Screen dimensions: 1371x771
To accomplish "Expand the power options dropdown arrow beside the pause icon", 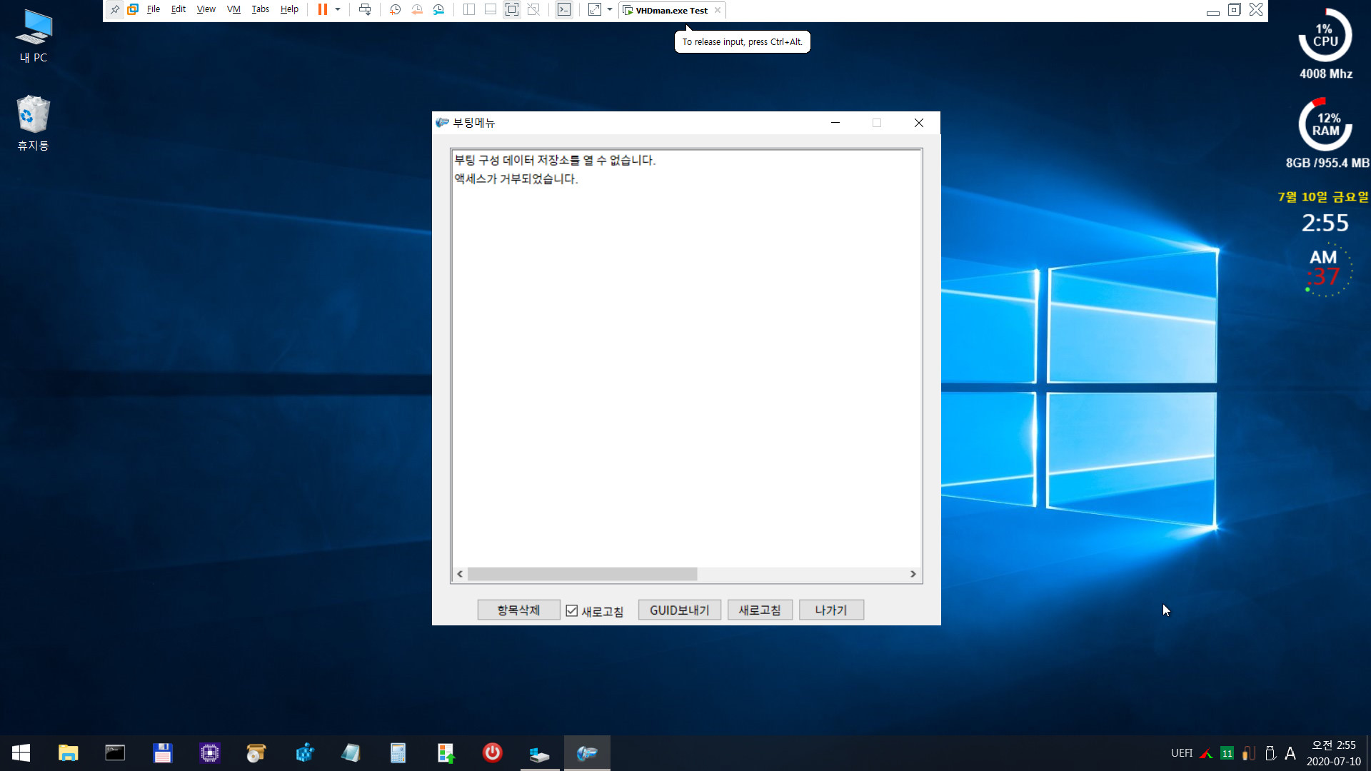I will (x=338, y=10).
